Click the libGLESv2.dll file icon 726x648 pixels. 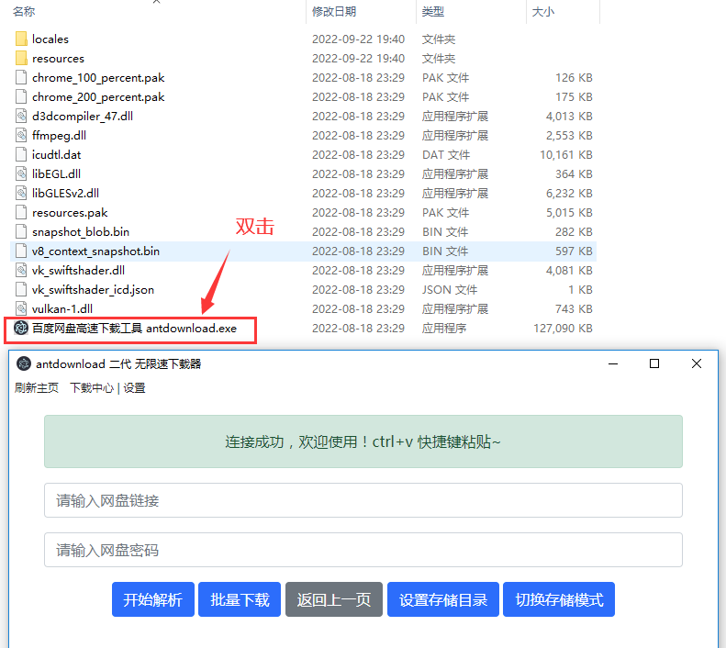pyautogui.click(x=21, y=193)
